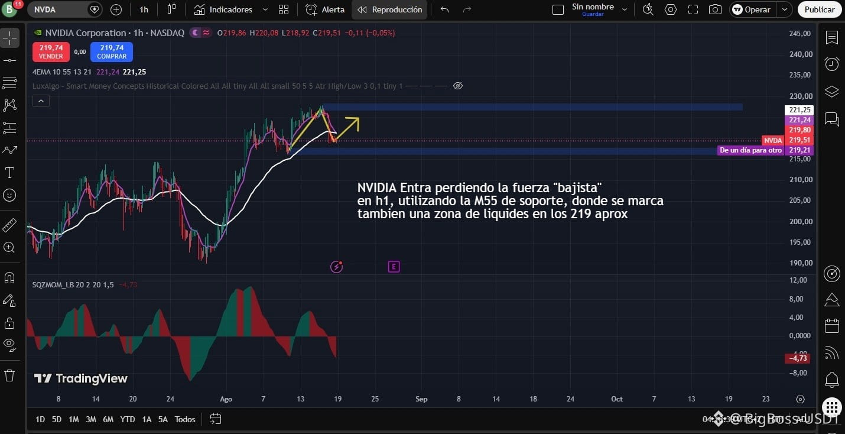Select the 1A time range
845x434 pixels.
pyautogui.click(x=147, y=419)
